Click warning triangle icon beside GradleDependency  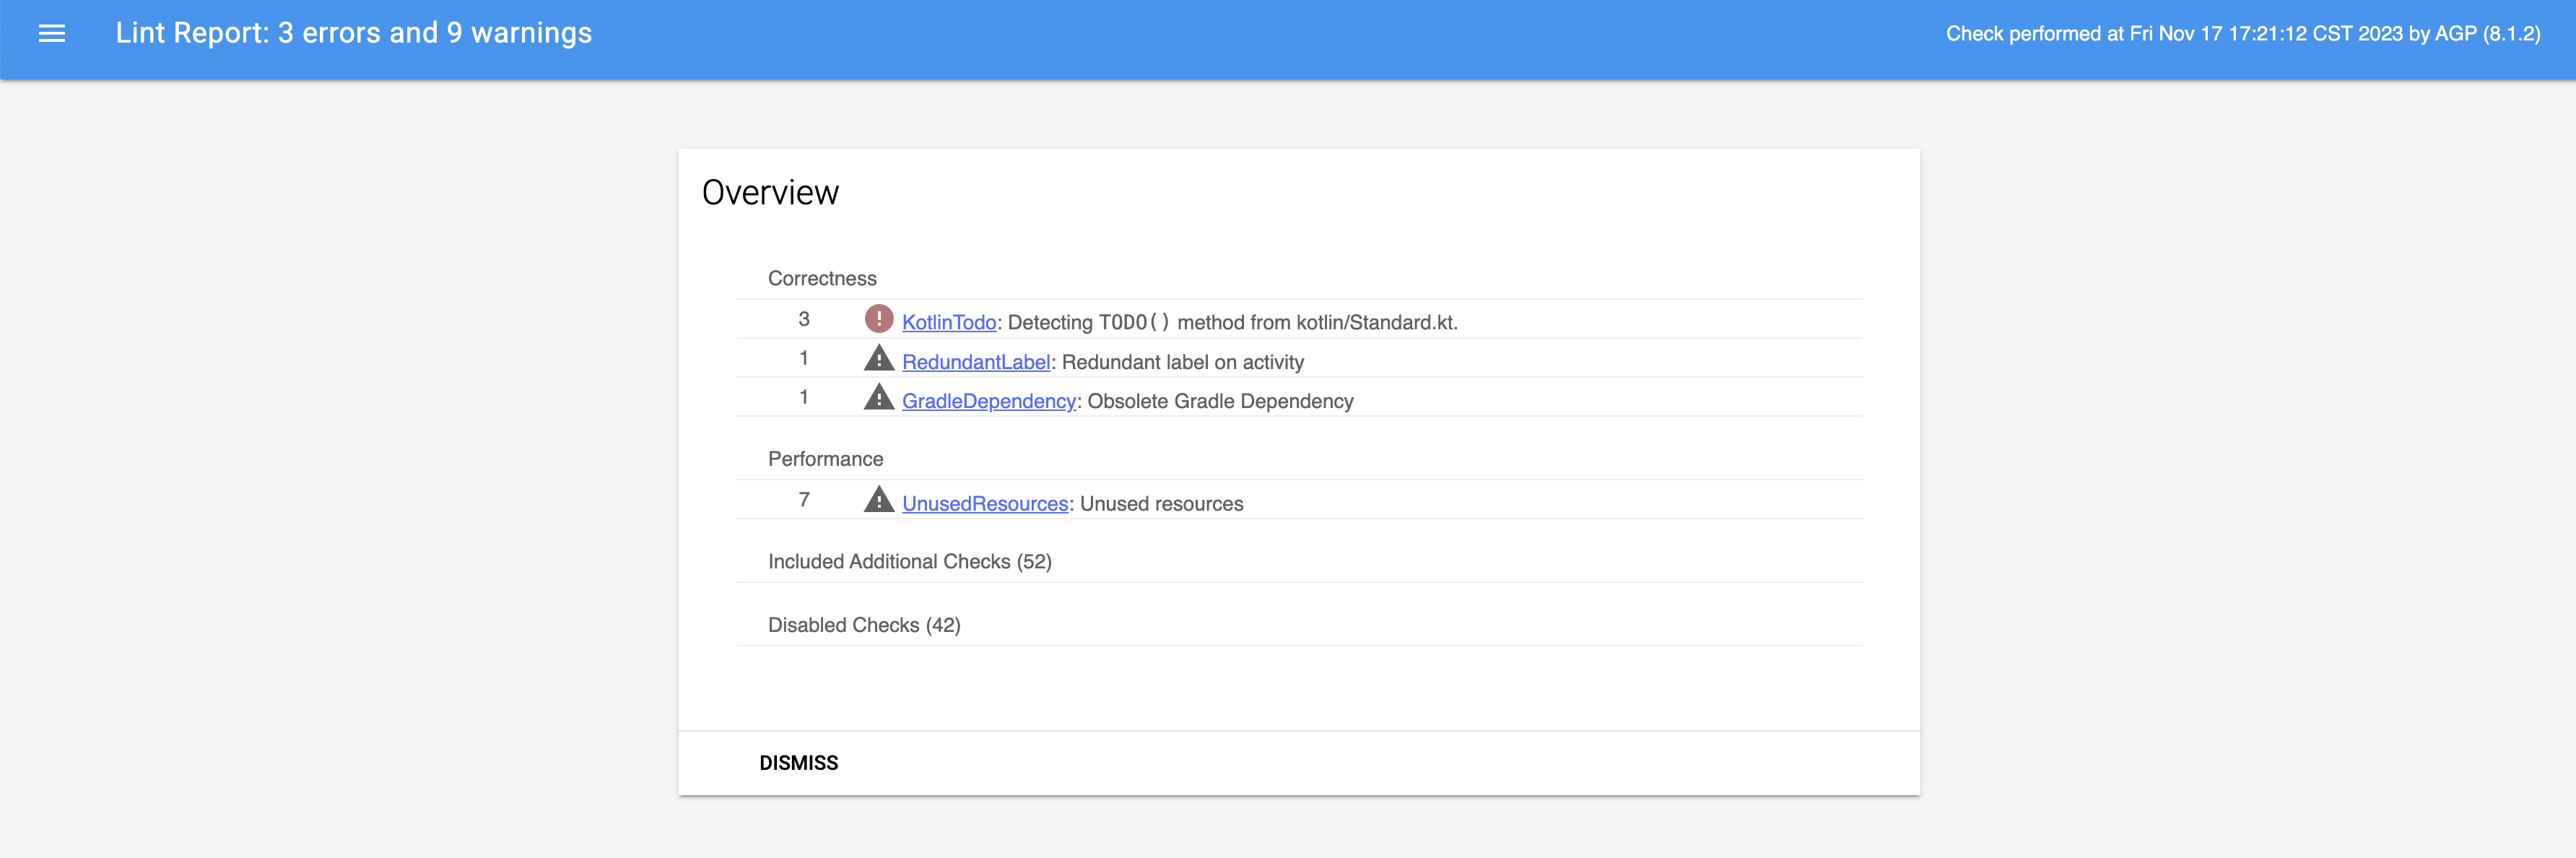(878, 398)
